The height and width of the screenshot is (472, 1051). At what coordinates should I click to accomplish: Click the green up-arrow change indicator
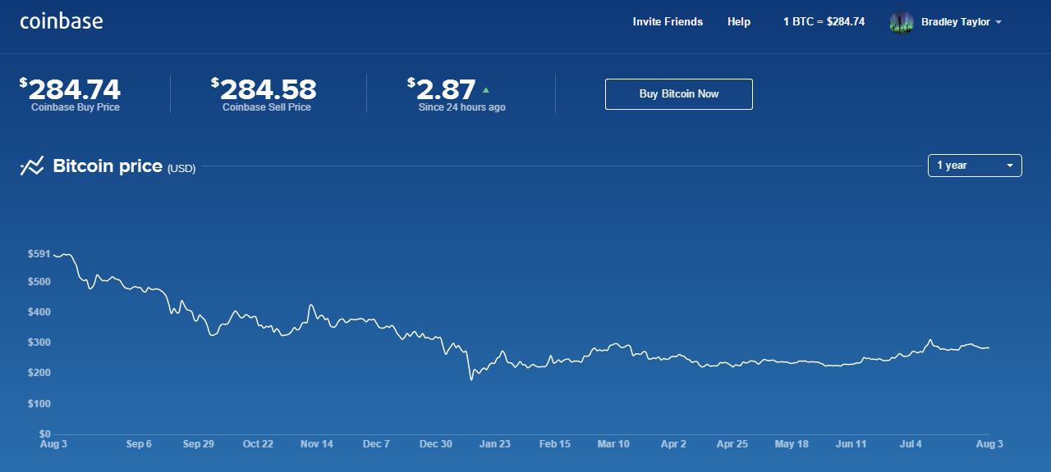485,89
